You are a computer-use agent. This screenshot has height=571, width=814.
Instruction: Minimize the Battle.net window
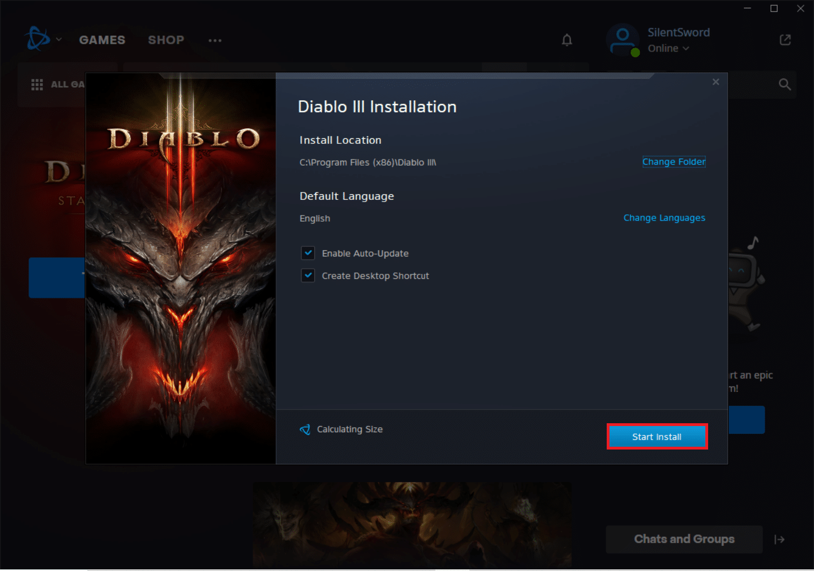point(747,8)
